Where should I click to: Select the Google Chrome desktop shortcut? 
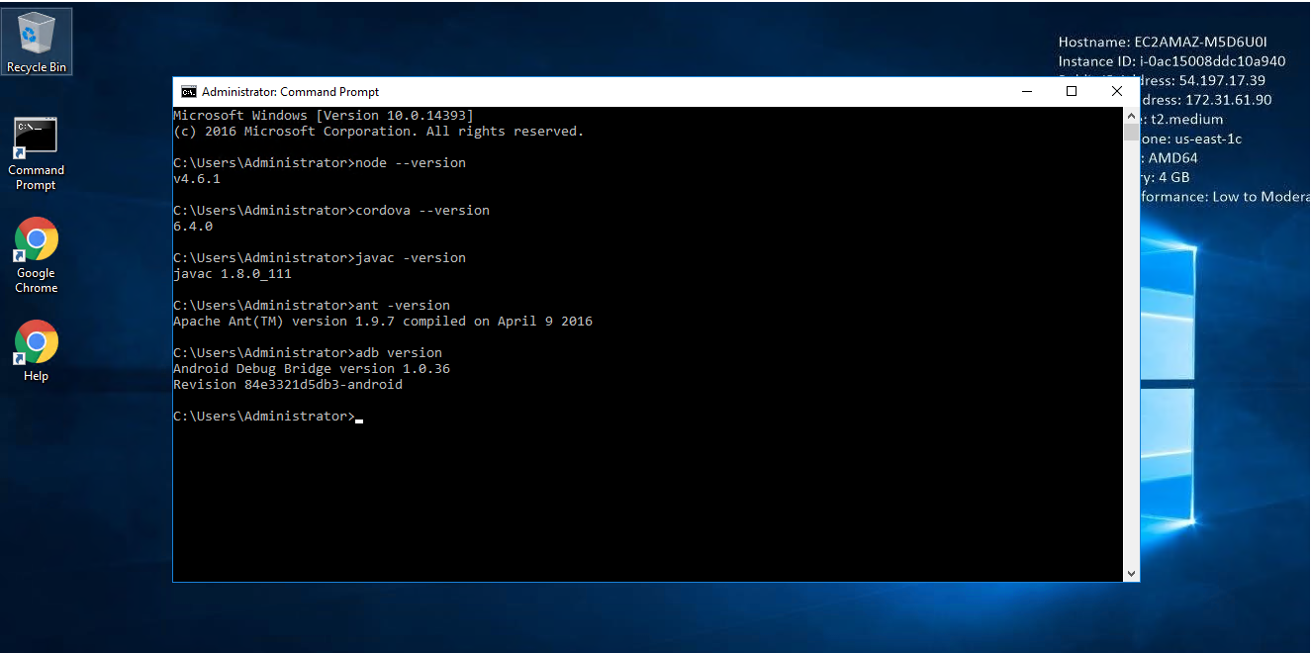pos(37,254)
